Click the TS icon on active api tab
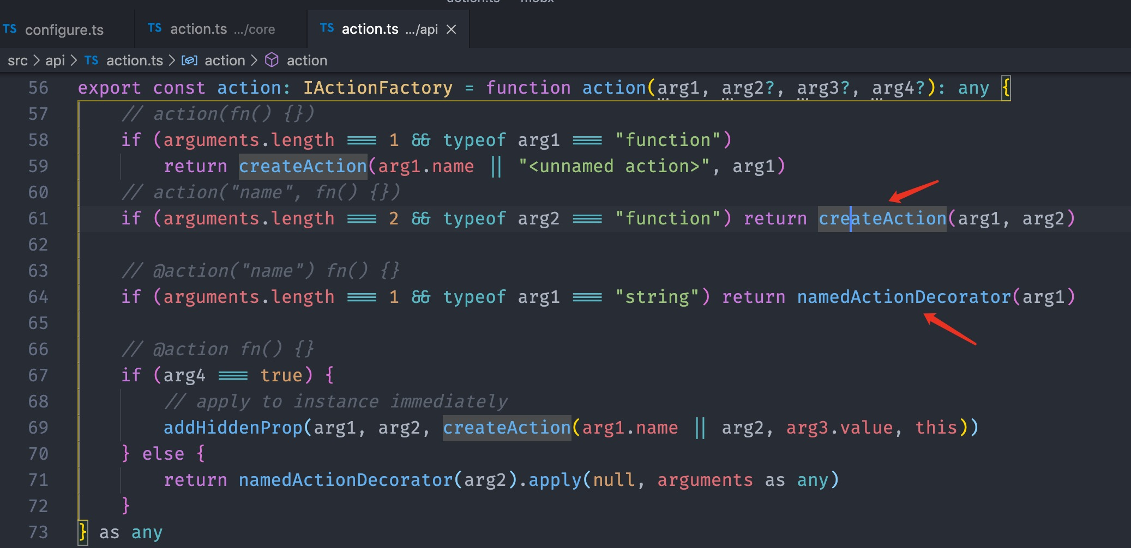1131x548 pixels. [x=327, y=28]
